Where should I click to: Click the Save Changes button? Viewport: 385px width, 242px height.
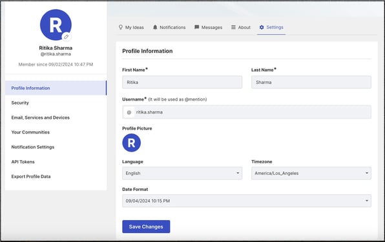click(146, 227)
